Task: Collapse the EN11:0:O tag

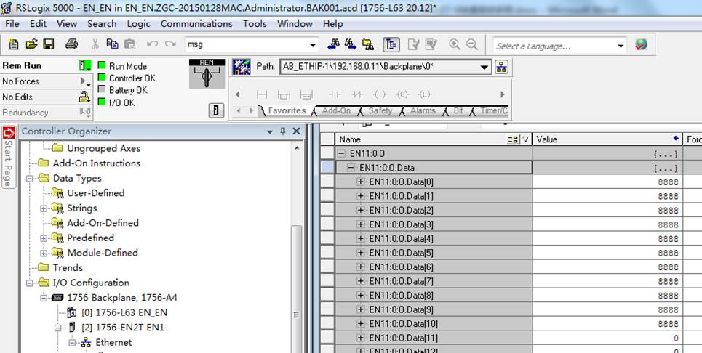Action: point(342,154)
